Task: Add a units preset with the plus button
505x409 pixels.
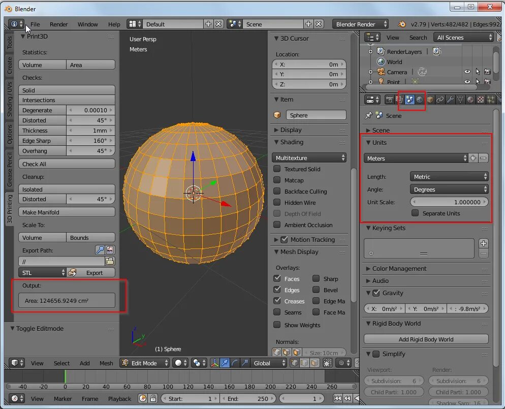Action: tap(473, 158)
